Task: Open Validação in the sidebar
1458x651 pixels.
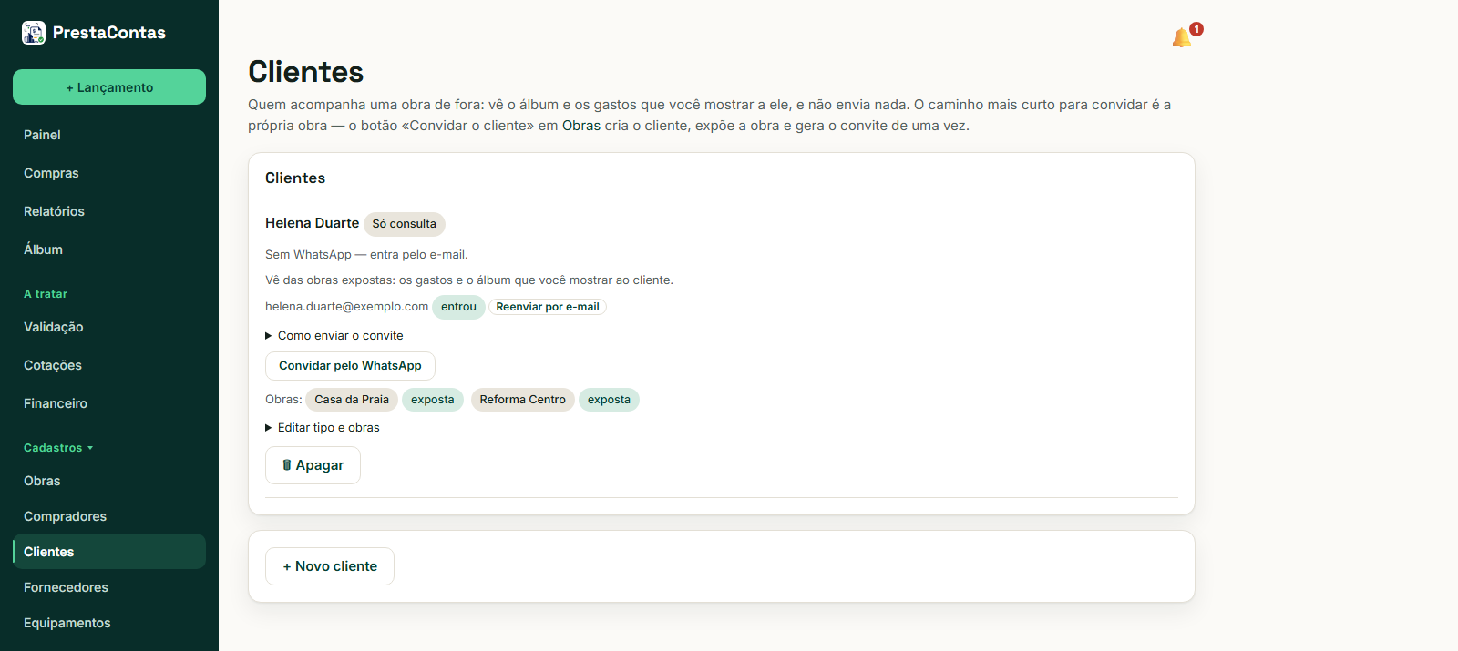Action: [109, 327]
